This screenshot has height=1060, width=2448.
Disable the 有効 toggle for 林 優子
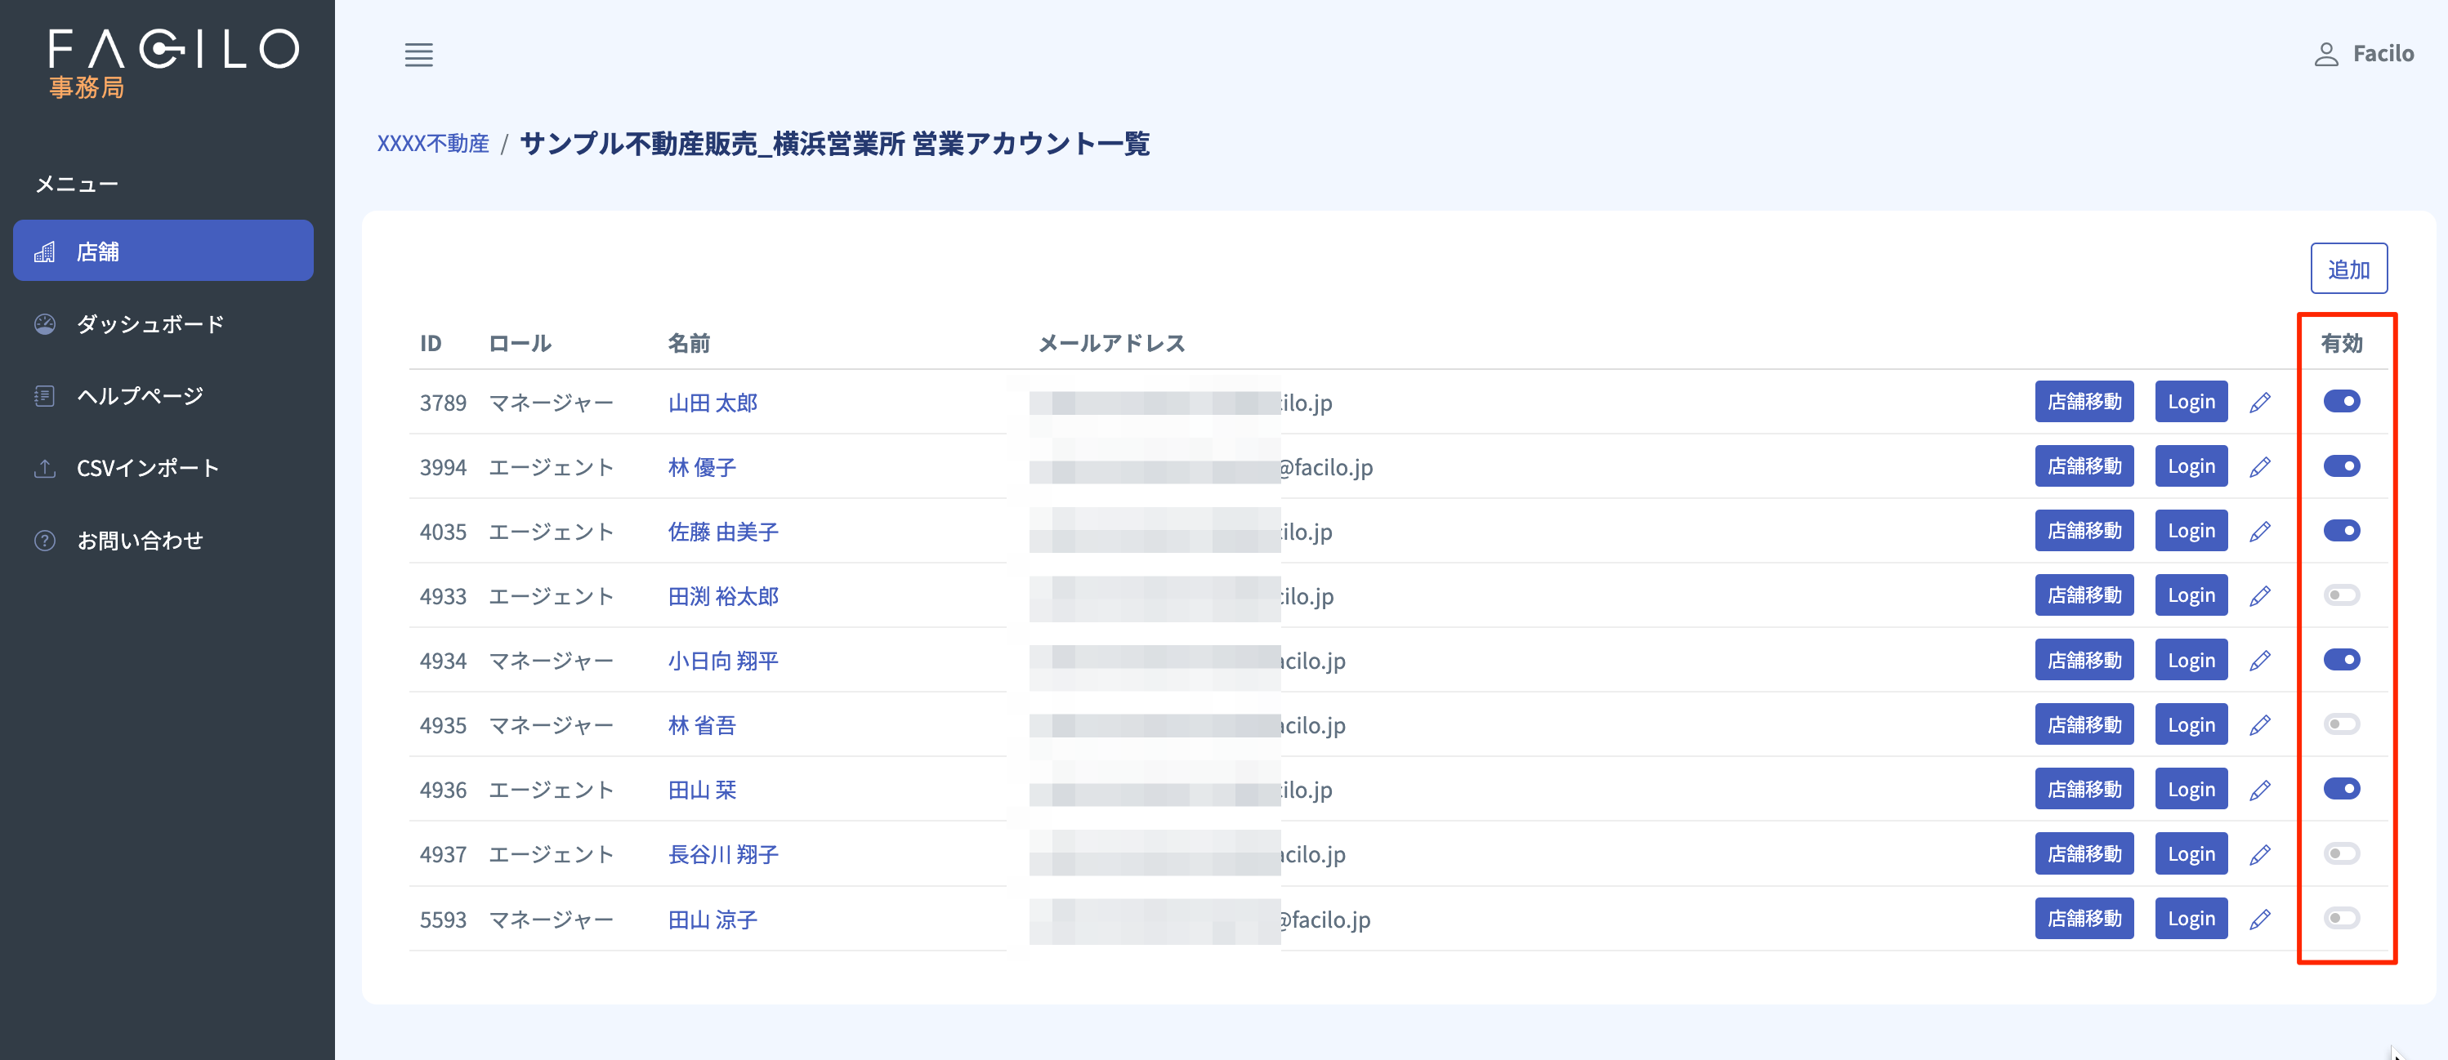coord(2342,465)
